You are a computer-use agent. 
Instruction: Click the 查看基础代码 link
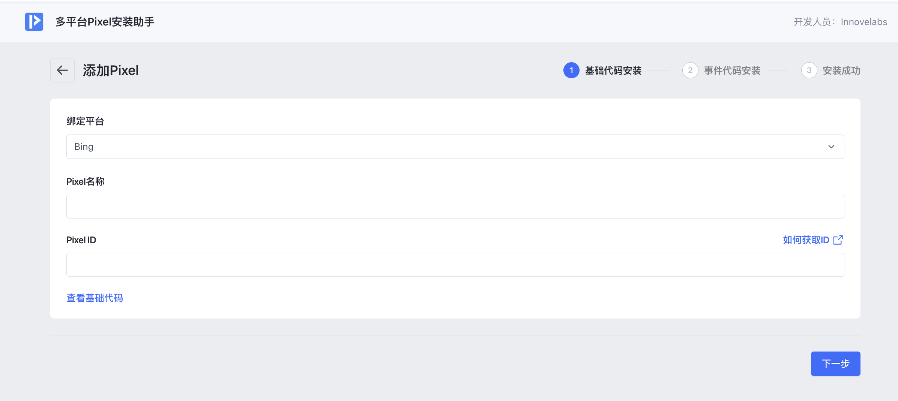(95, 298)
